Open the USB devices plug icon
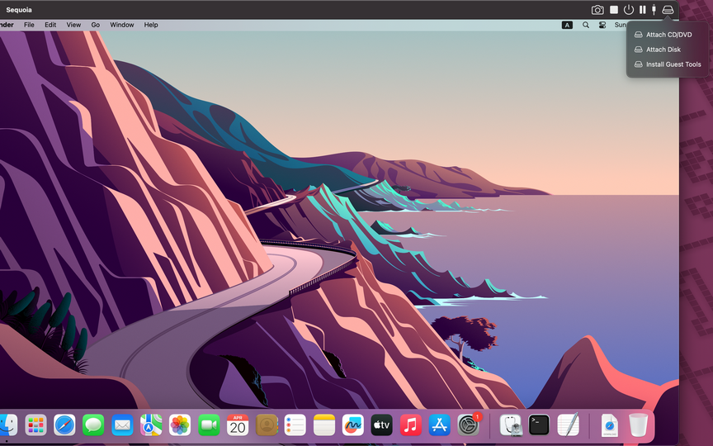Screen dimensions: 713x446 [x=654, y=10]
